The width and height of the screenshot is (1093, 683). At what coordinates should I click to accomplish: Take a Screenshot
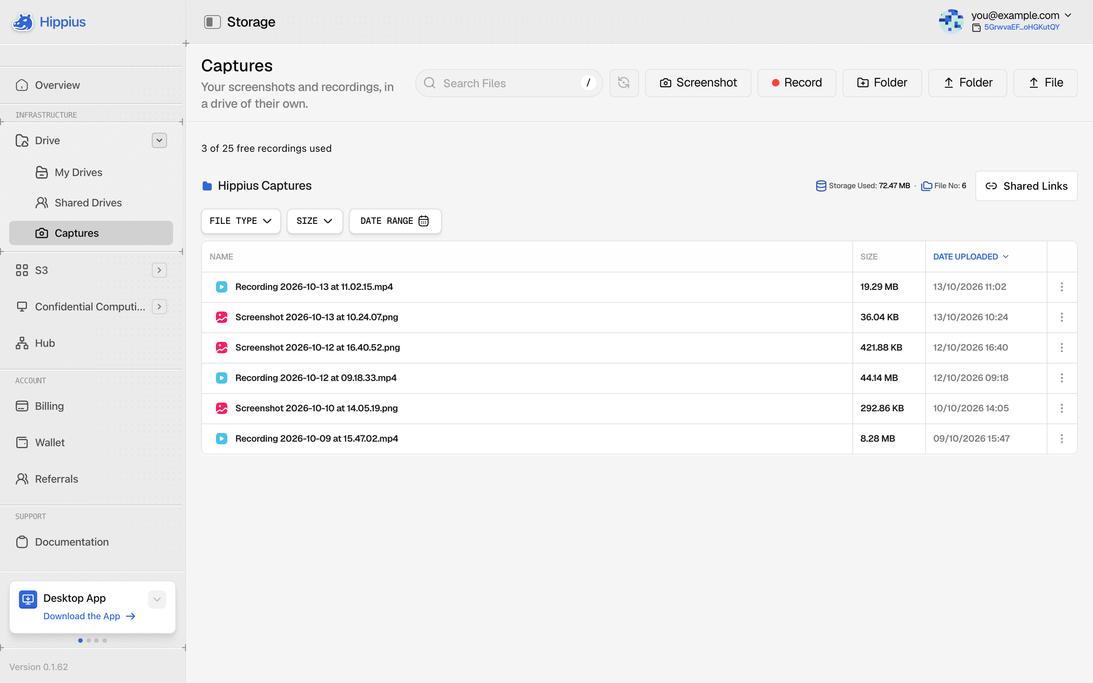[698, 83]
